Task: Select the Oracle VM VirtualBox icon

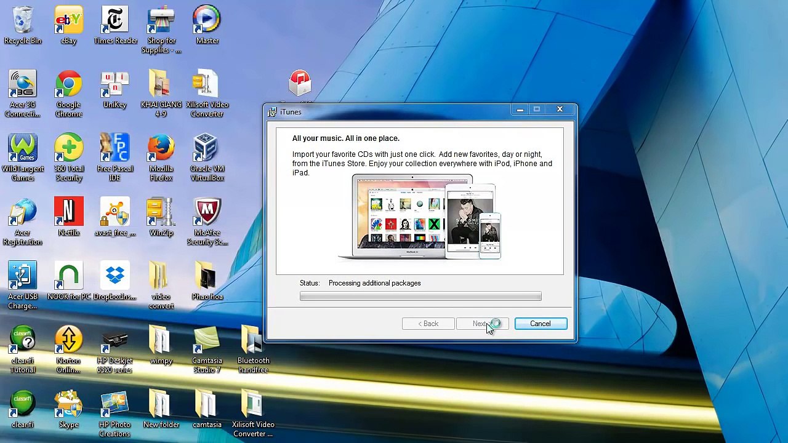Action: [207, 158]
